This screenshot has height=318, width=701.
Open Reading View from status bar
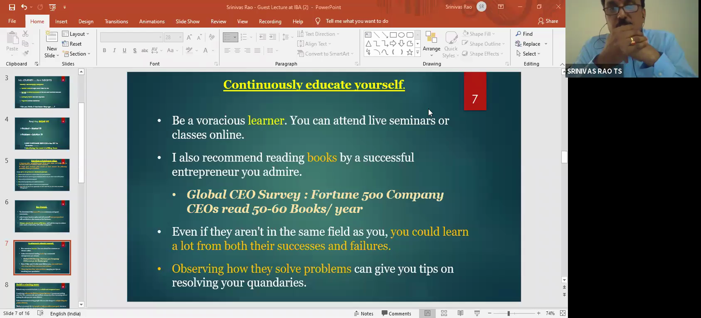tap(460, 313)
